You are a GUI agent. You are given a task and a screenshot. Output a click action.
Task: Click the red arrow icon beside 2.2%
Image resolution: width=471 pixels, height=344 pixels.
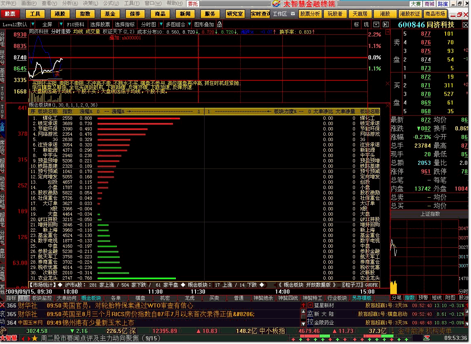387,32
